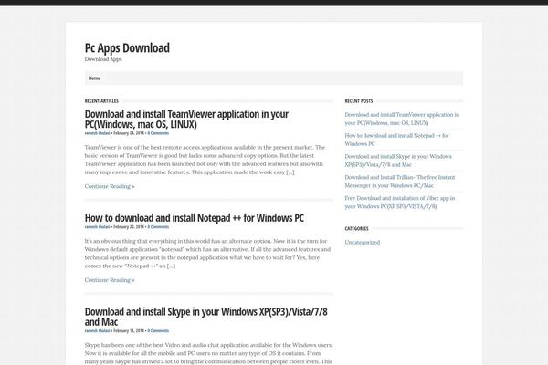Image resolution: width=548 pixels, height=365 pixels.
Task: Click the TeamViewer article excerpt paragraph
Action: click(205, 160)
